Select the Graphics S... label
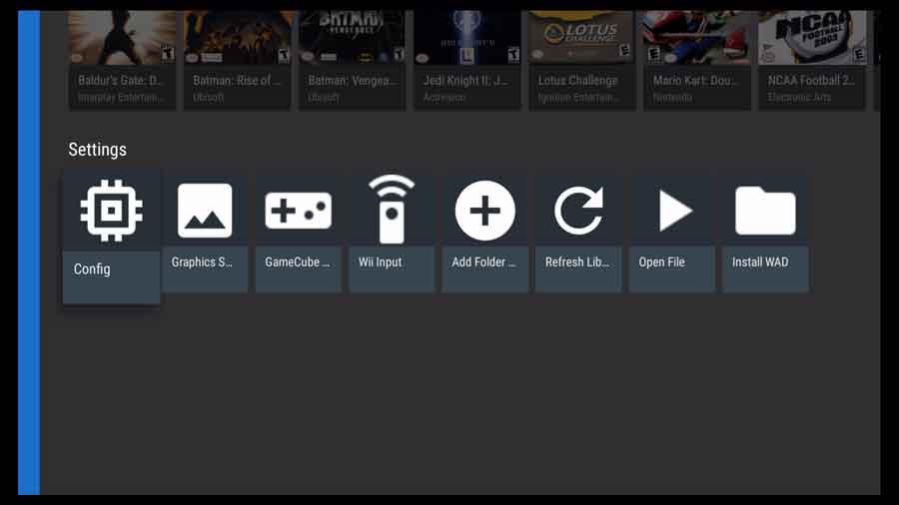 coord(202,262)
